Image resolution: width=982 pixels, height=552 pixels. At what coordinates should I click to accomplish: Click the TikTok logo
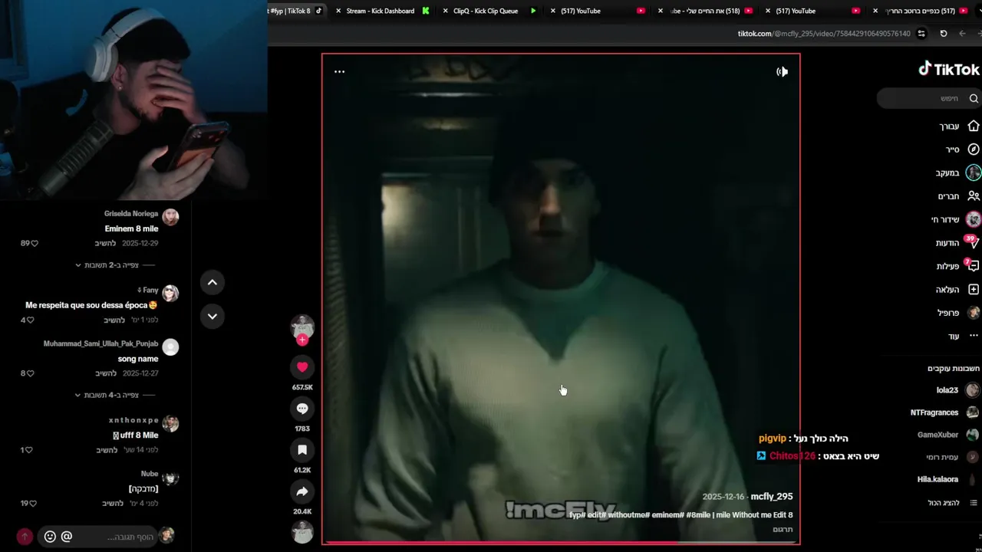[x=949, y=69]
